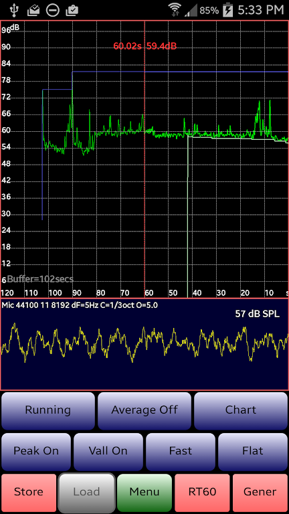Tap the cellular signal strength icon
Screen dimensions: 289x514
click(191, 10)
